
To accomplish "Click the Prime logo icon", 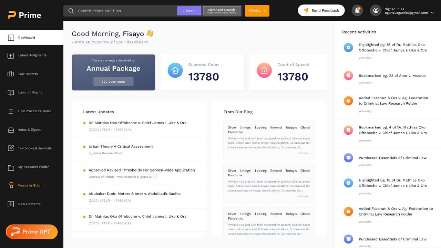I will 12,15.
